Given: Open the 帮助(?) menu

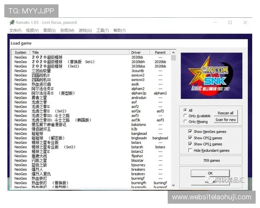Looking at the screenshot, I should click(120, 30).
